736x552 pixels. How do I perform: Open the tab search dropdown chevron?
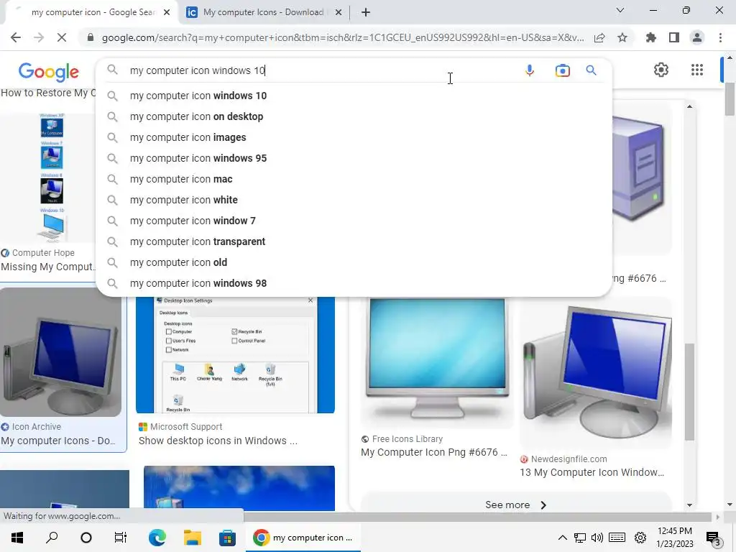[620, 10]
